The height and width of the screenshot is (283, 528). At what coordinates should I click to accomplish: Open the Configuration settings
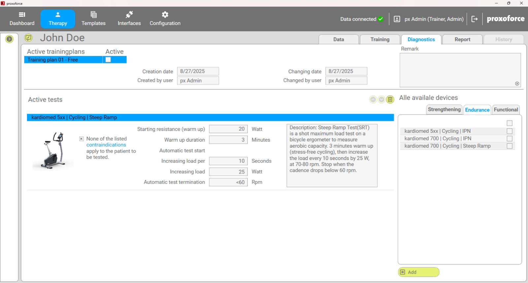165,19
